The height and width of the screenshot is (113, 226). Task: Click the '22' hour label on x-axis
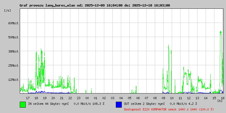pyautogui.click(x=70, y=98)
